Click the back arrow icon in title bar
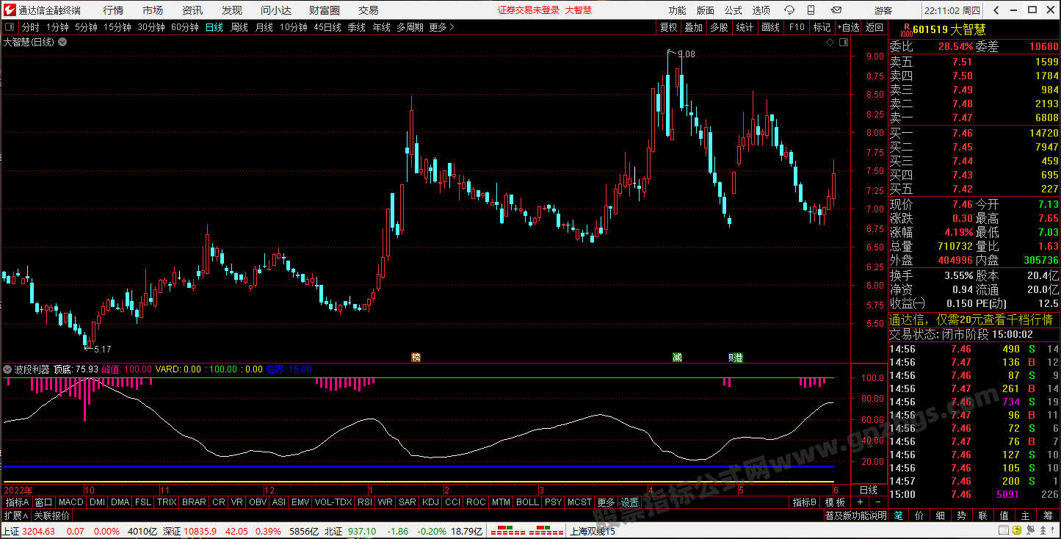1061x539 pixels. coord(996,10)
